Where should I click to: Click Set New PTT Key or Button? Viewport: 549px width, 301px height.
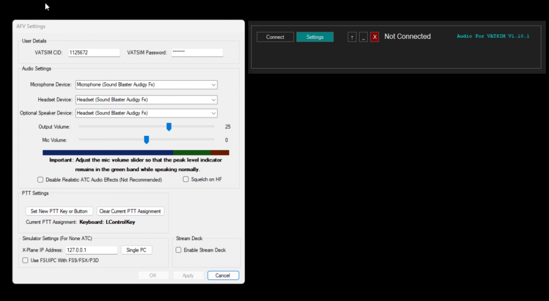59,211
